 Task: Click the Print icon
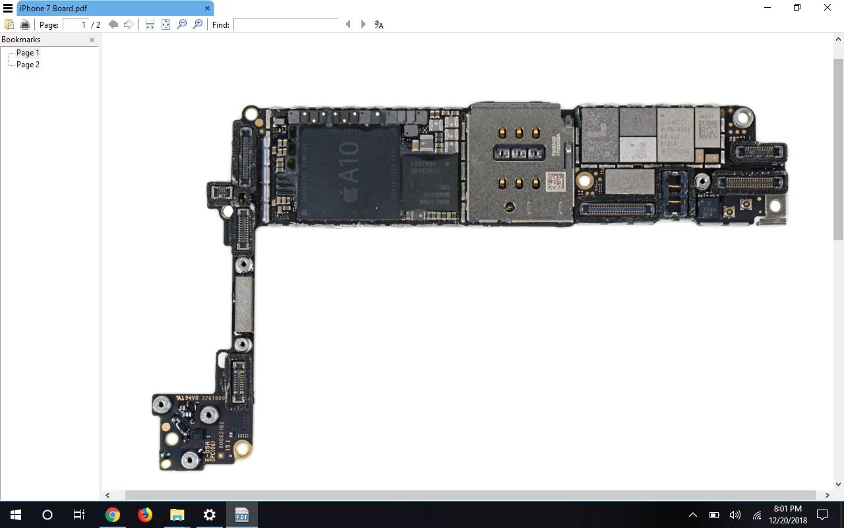click(x=25, y=24)
